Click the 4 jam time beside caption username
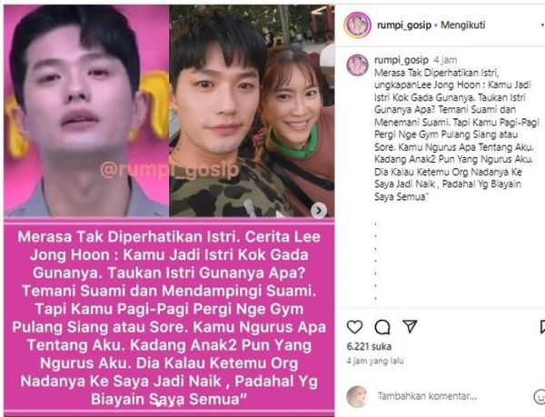Image resolution: width=545 pixels, height=417 pixels. pyautogui.click(x=445, y=60)
